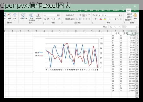Select the header cell 数据2
The image size is (143, 102).
(x=115, y=33)
